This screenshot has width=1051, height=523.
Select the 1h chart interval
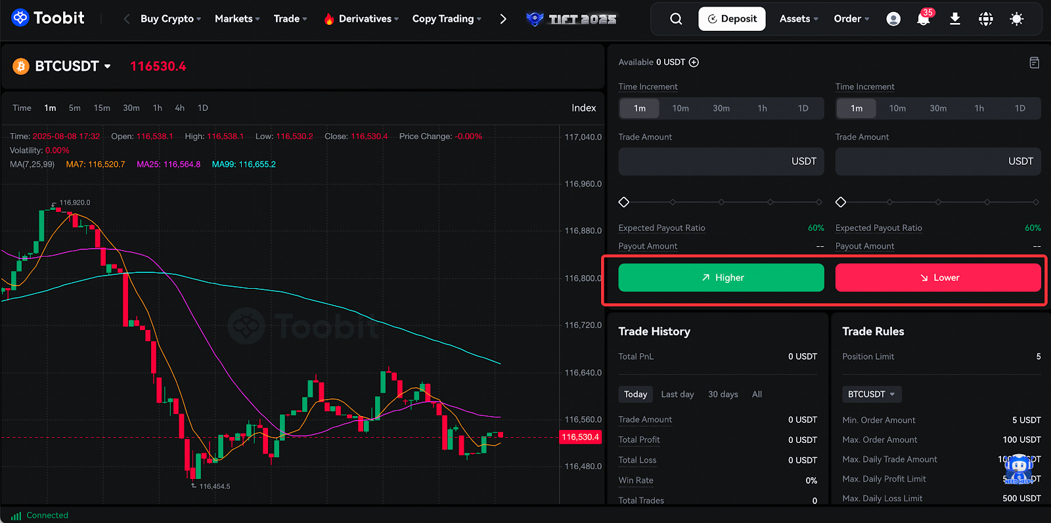[158, 108]
